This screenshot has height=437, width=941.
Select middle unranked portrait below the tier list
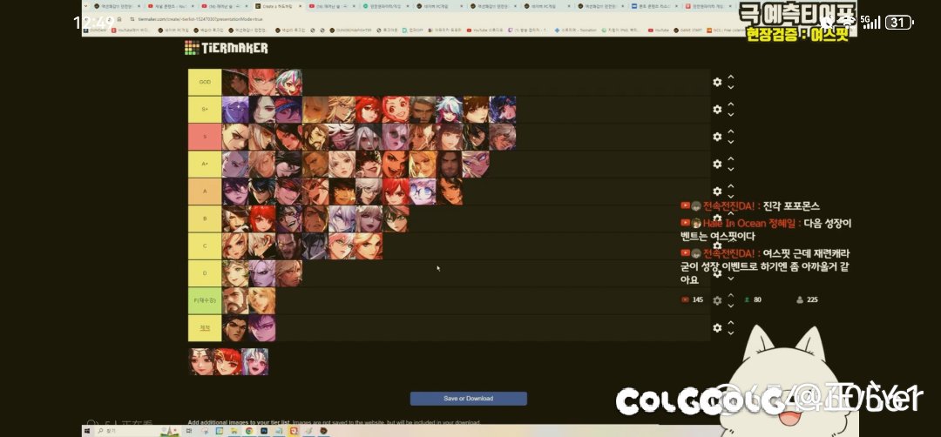[228, 361]
